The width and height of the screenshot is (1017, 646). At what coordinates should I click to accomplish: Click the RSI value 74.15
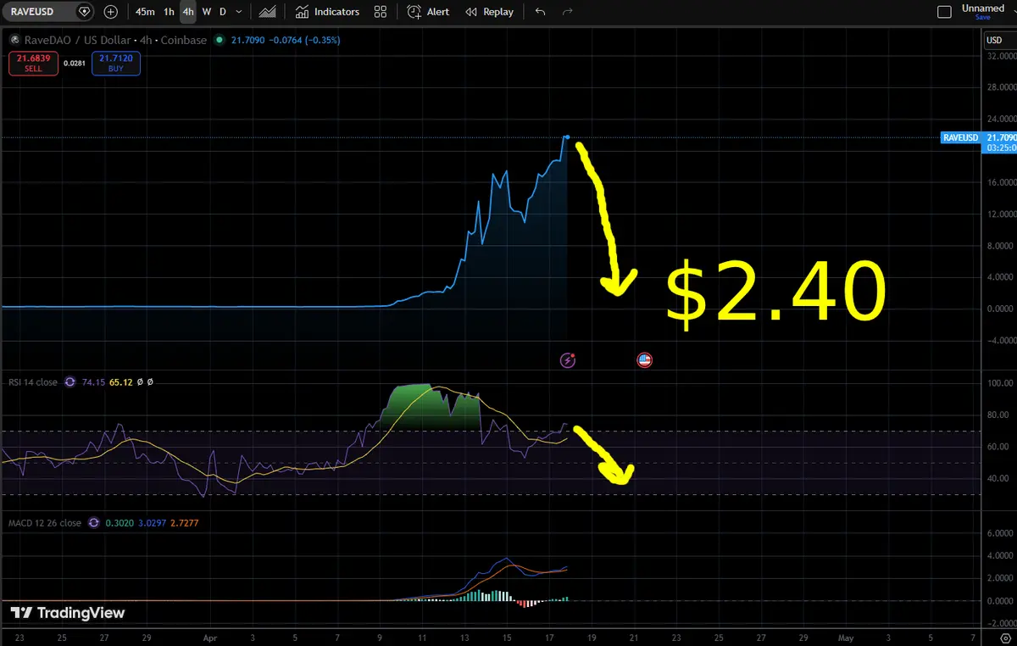coord(92,382)
